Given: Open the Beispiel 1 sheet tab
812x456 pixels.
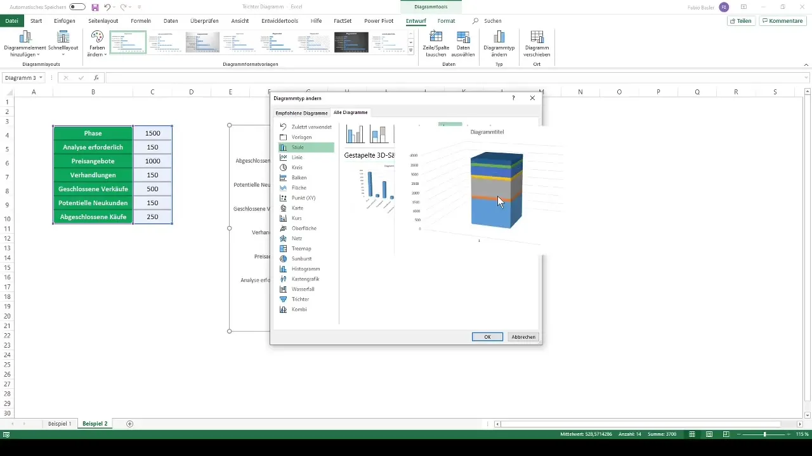Looking at the screenshot, I should point(60,423).
